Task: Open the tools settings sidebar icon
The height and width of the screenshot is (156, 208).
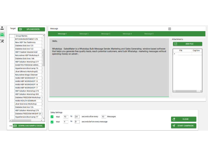Action: pyautogui.click(x=2, y=41)
